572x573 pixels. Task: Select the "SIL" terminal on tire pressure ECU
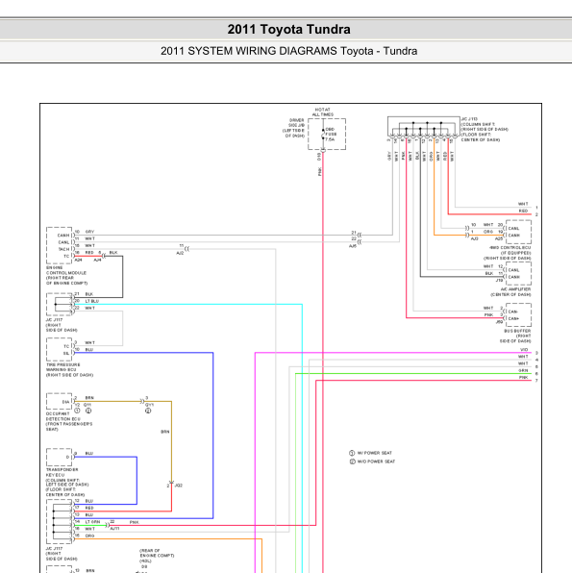pos(66,354)
